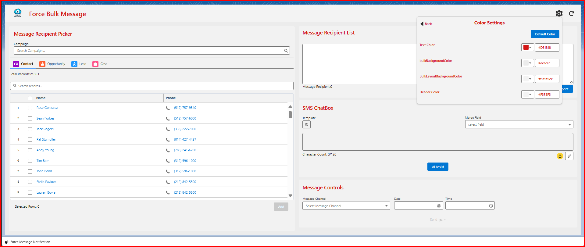Click the attachment paperclip icon

[569, 156]
